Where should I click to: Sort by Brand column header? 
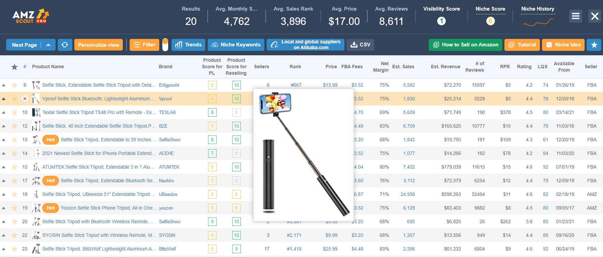tap(165, 67)
